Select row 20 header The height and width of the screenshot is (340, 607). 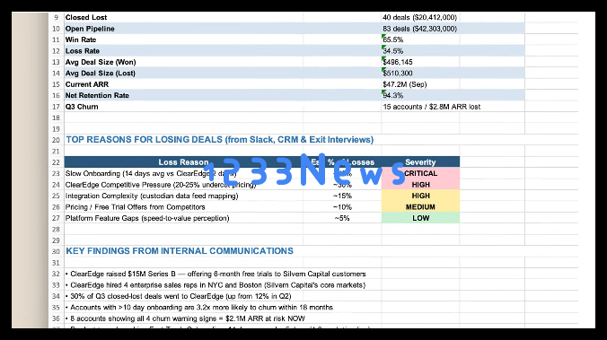(57, 140)
